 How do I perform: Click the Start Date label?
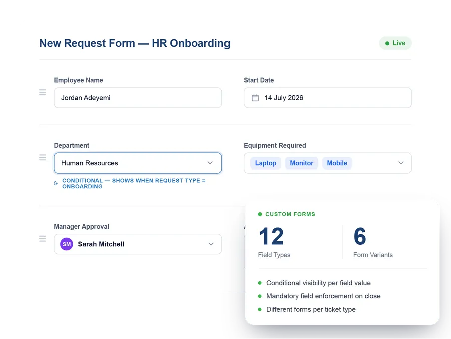(259, 80)
